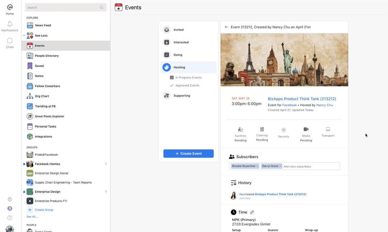
Task: Open BizApps Product Think Tank link in History
Action: pos(280,194)
